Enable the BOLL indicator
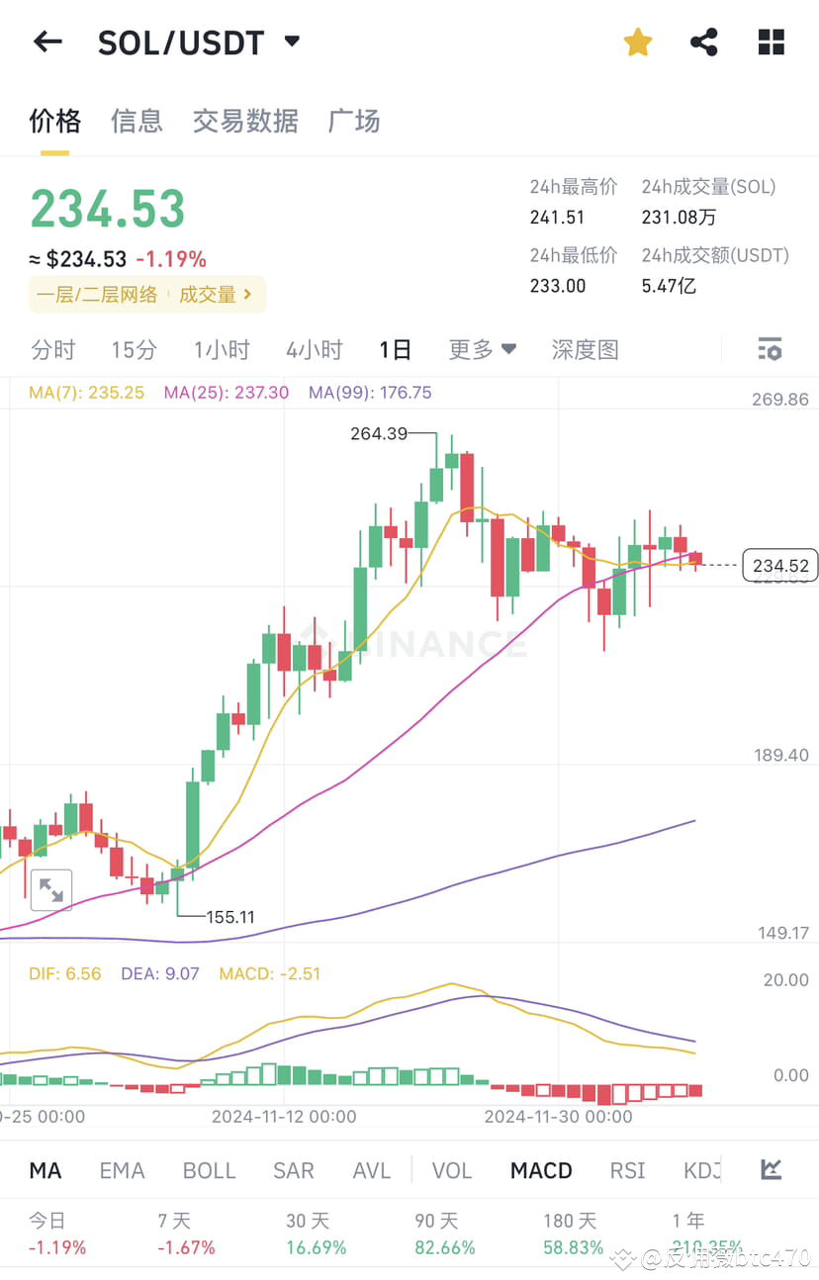This screenshot has width=819, height=1280. [209, 1169]
